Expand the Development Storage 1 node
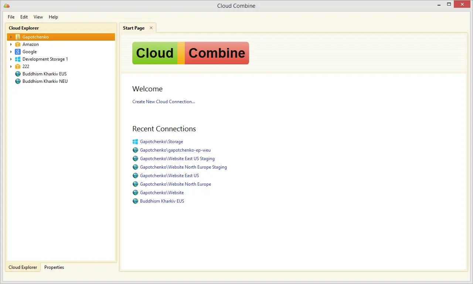Screen dimensions: 473x284 click(x=11, y=59)
